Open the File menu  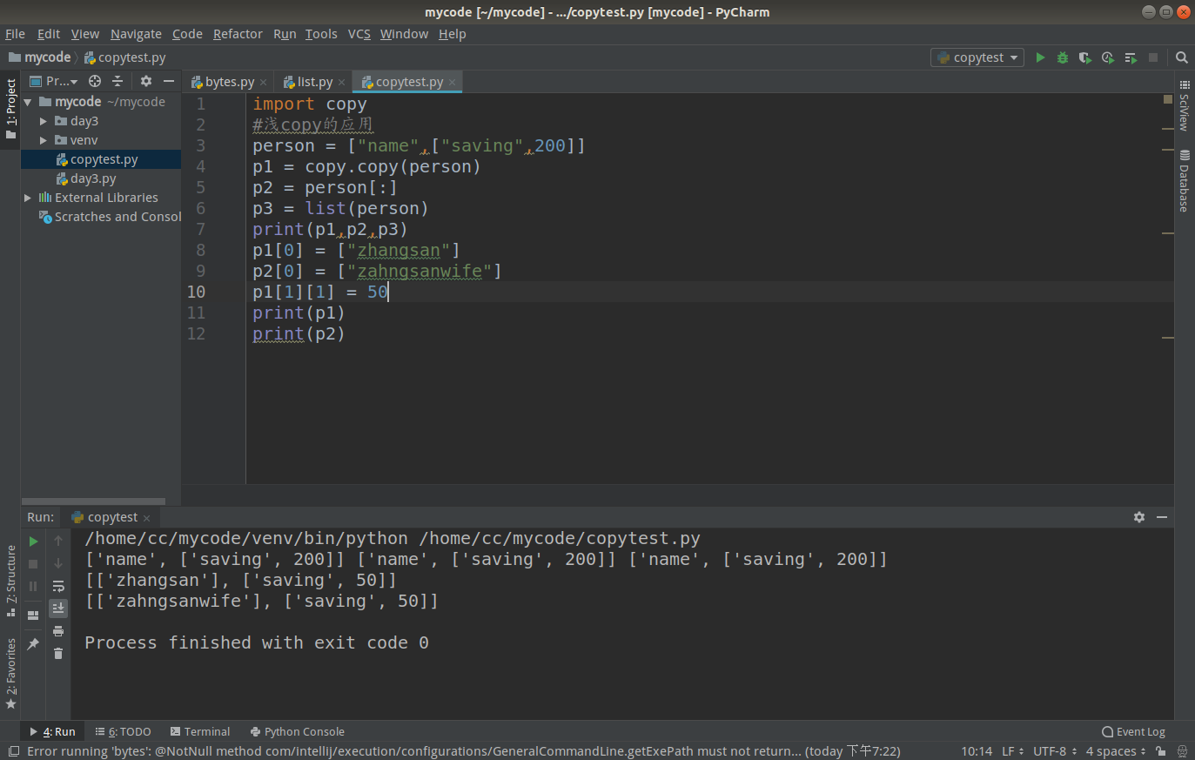[15, 34]
